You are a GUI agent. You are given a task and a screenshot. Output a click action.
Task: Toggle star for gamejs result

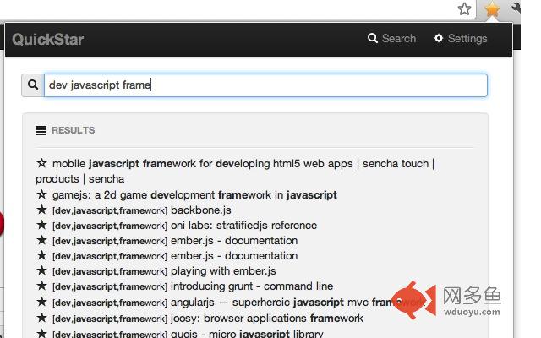[41, 194]
